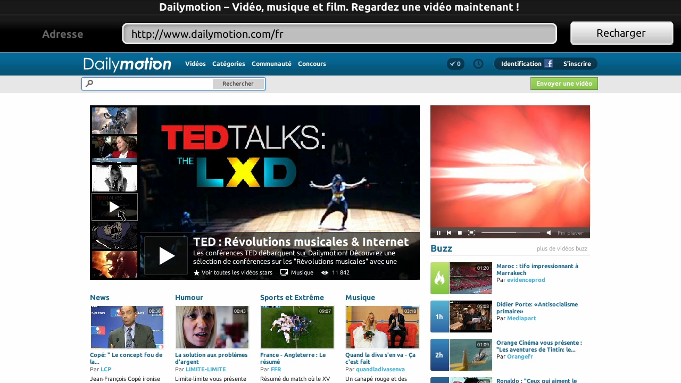Click the Facebook icon next to Identification
The width and height of the screenshot is (681, 383).
(x=549, y=64)
